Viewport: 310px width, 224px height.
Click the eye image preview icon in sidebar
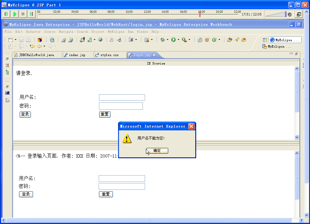7,93
